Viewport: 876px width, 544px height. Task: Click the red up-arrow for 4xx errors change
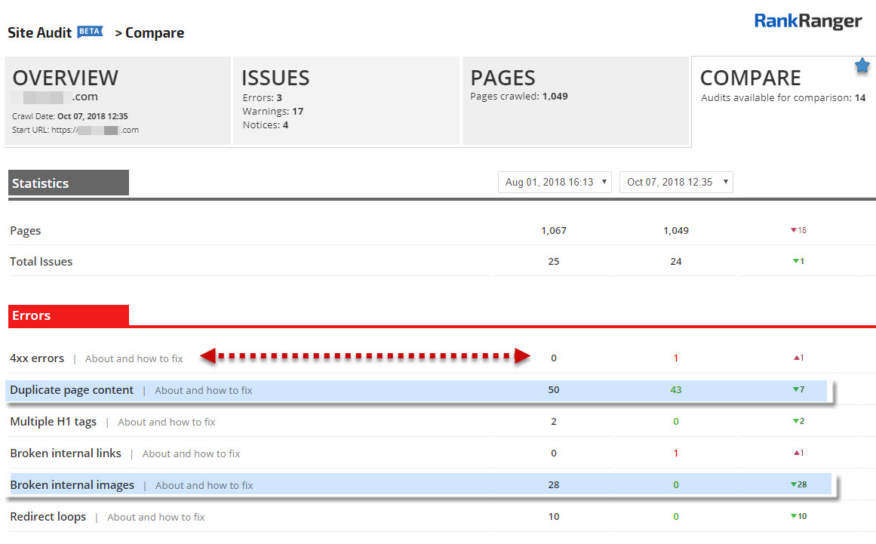click(798, 358)
